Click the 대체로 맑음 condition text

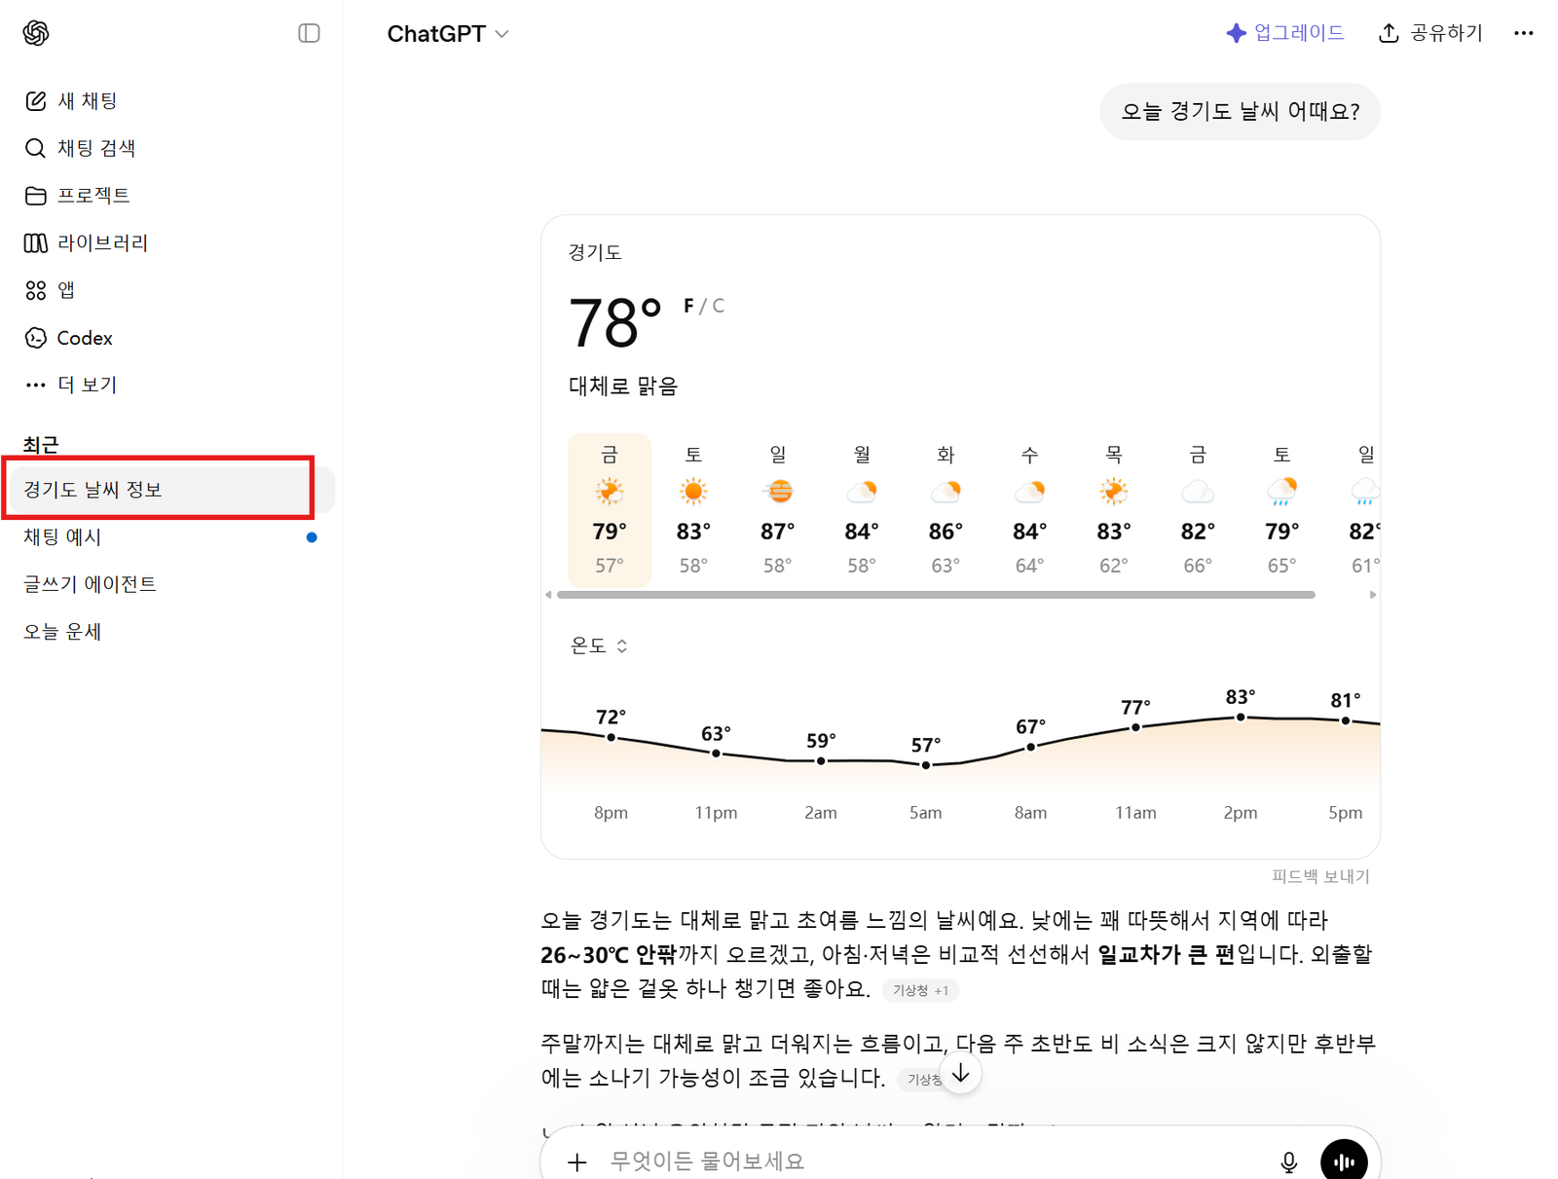(x=623, y=387)
